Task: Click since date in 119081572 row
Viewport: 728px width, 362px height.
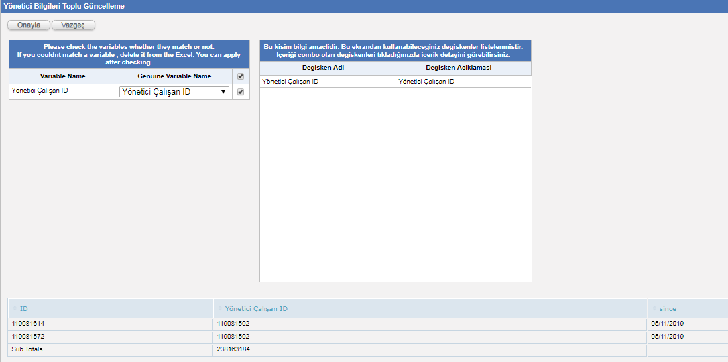Action: pos(668,336)
